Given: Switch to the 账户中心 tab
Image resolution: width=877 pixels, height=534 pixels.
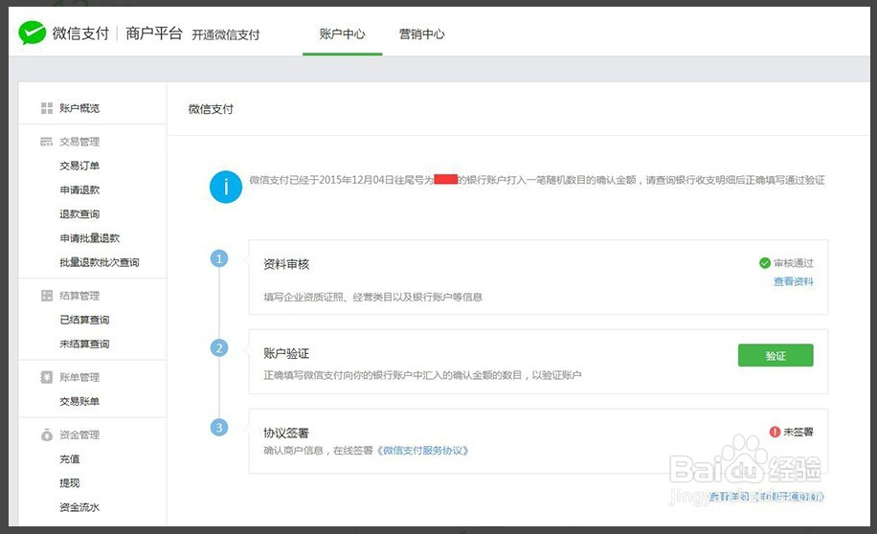Looking at the screenshot, I should point(342,34).
